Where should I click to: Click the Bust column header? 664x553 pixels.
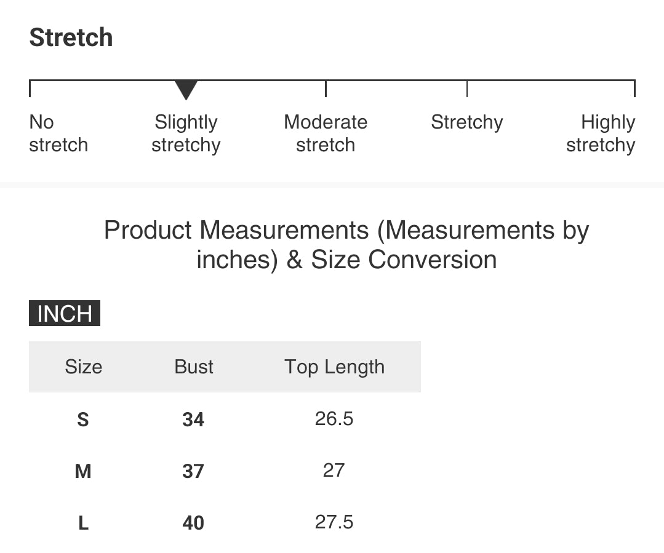tap(194, 367)
